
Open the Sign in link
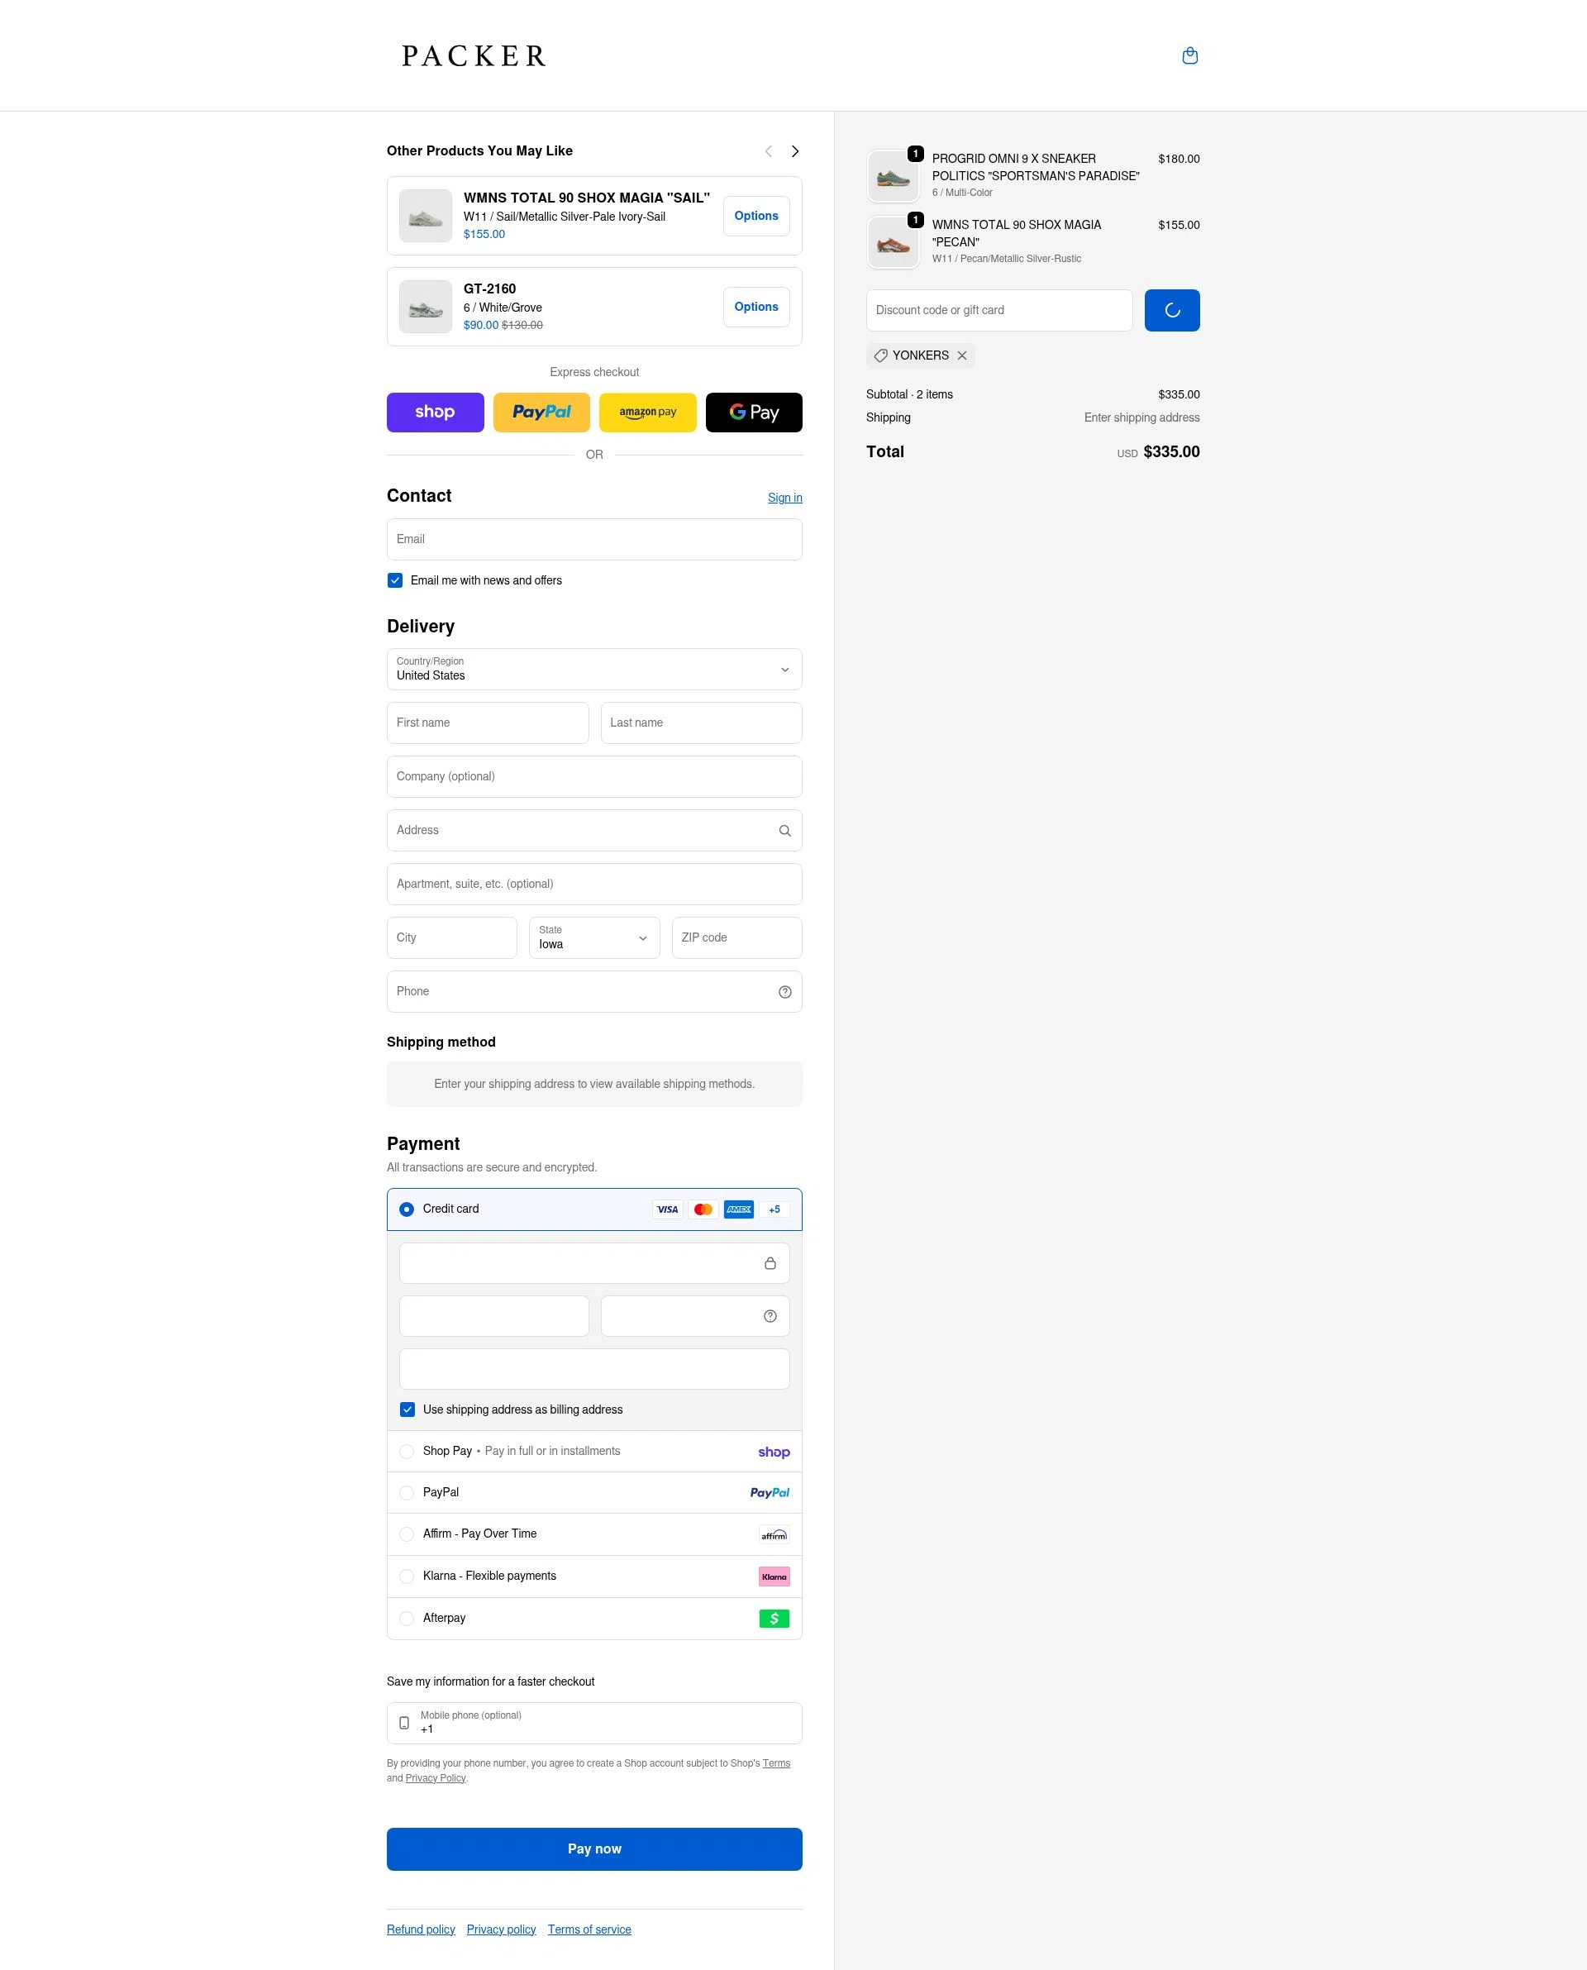784,498
